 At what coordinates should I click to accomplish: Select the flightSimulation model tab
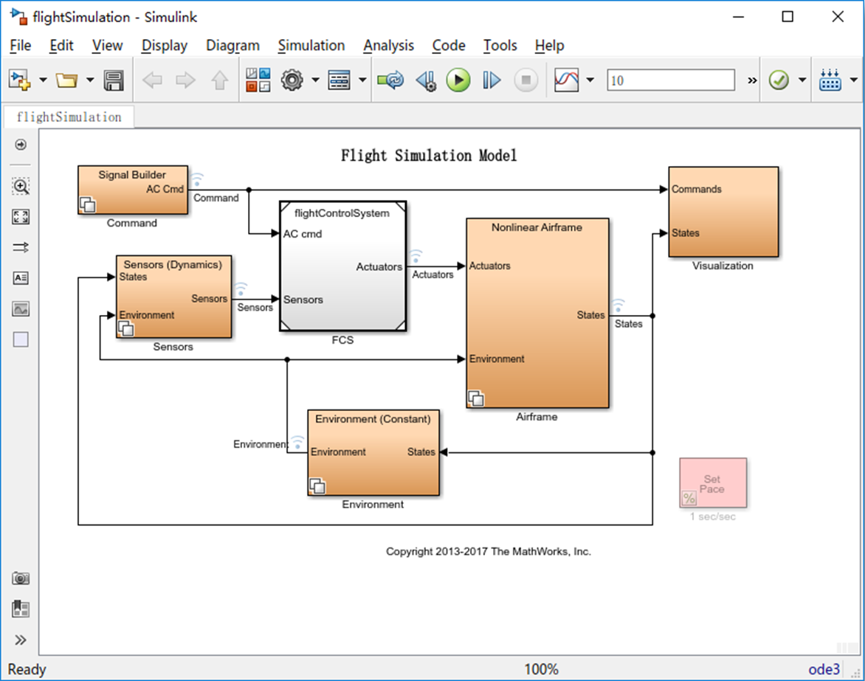(x=69, y=117)
